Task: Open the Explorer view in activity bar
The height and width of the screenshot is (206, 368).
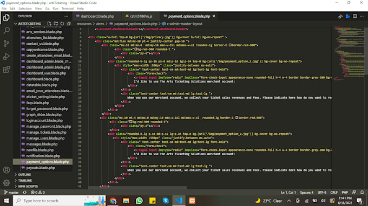Action: (x=6, y=18)
